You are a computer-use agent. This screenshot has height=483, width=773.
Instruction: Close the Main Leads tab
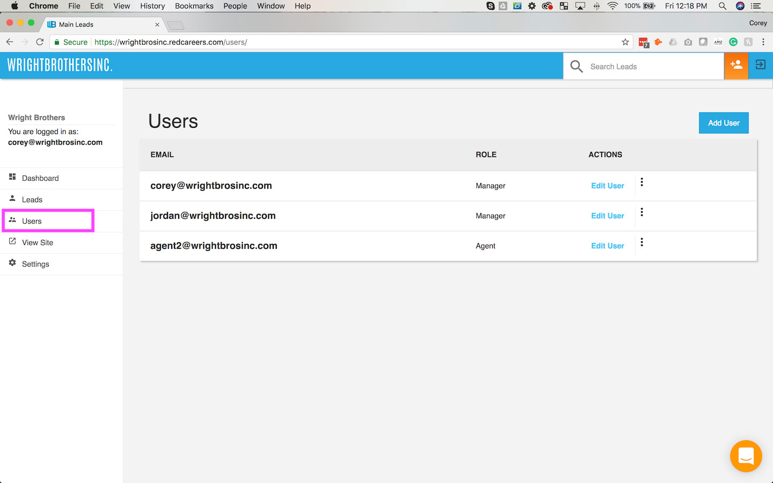click(157, 25)
